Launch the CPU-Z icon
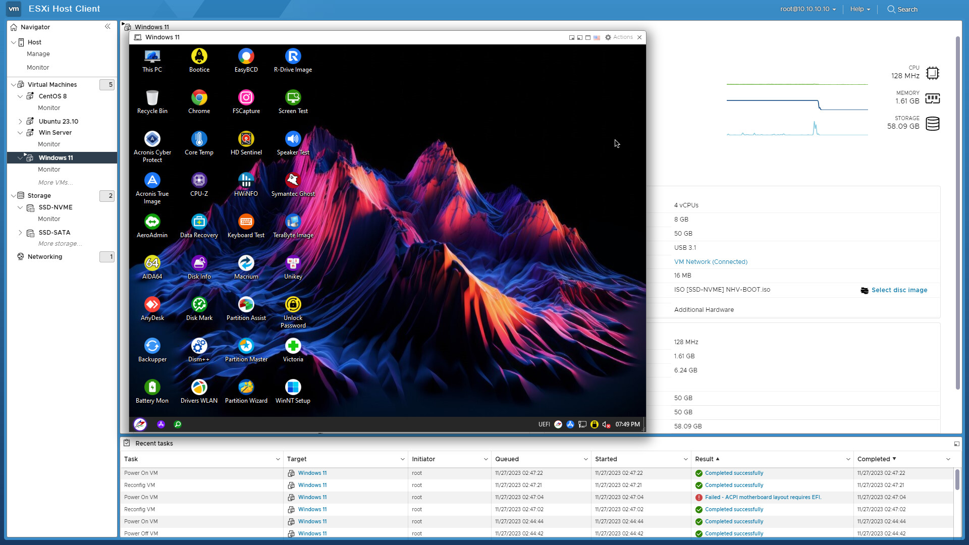Viewport: 969px width, 545px height. (199, 181)
